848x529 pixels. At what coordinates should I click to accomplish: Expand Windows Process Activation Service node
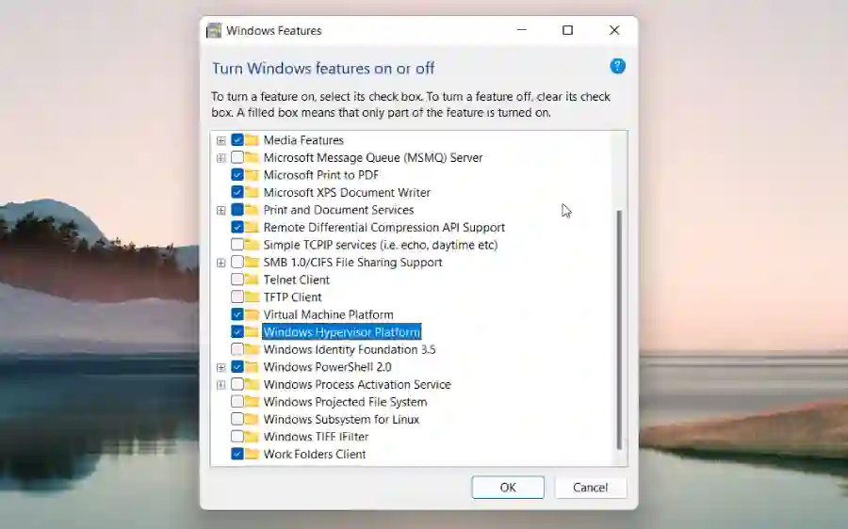pyautogui.click(x=221, y=385)
